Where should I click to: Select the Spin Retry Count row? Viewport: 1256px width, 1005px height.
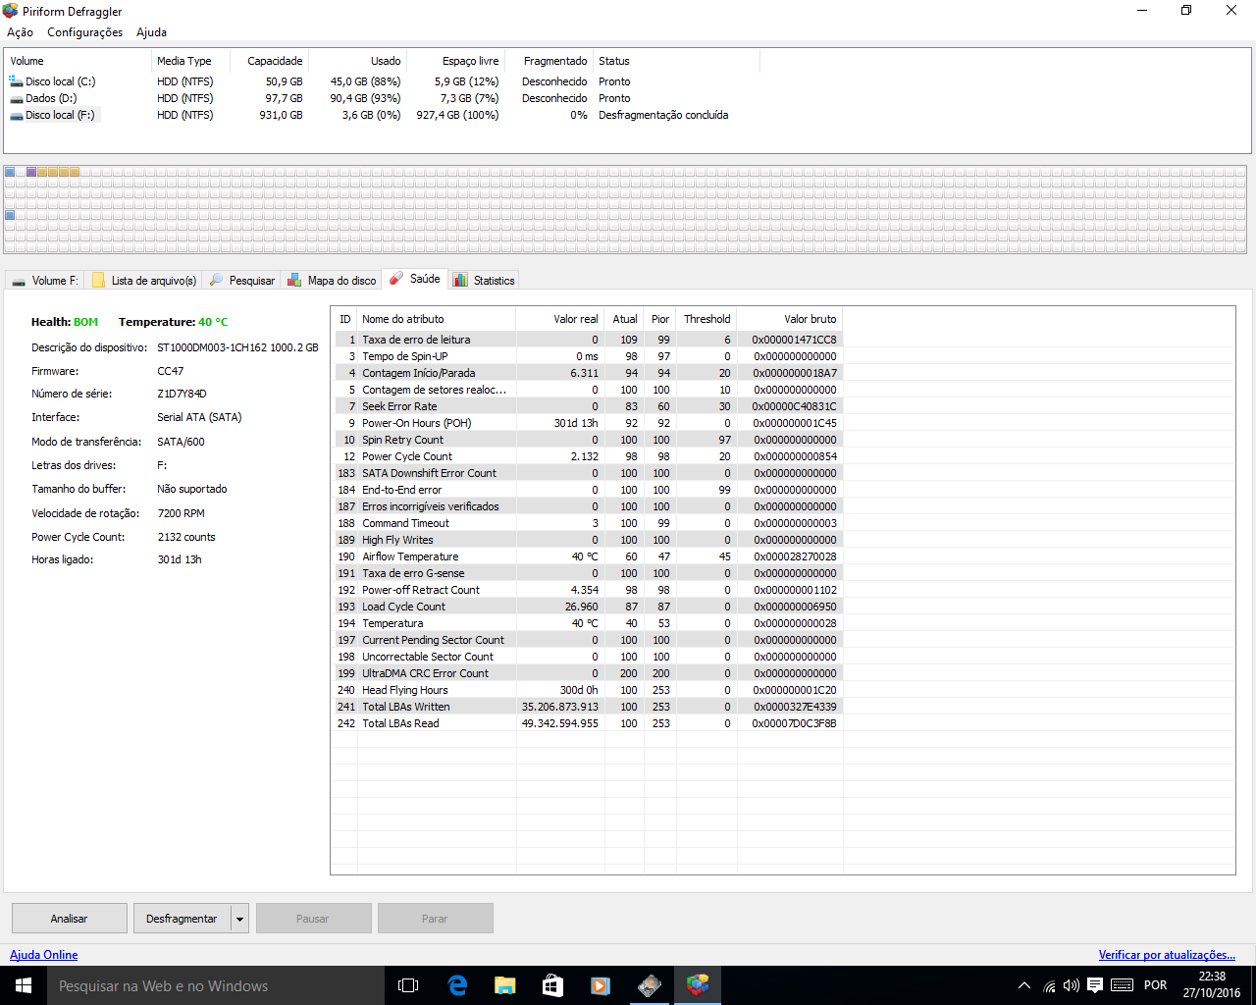(587, 440)
